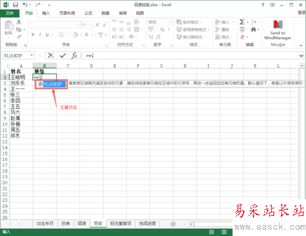Select the column C header
Viewport: 306px width, 236px height.
(x=68, y=65)
